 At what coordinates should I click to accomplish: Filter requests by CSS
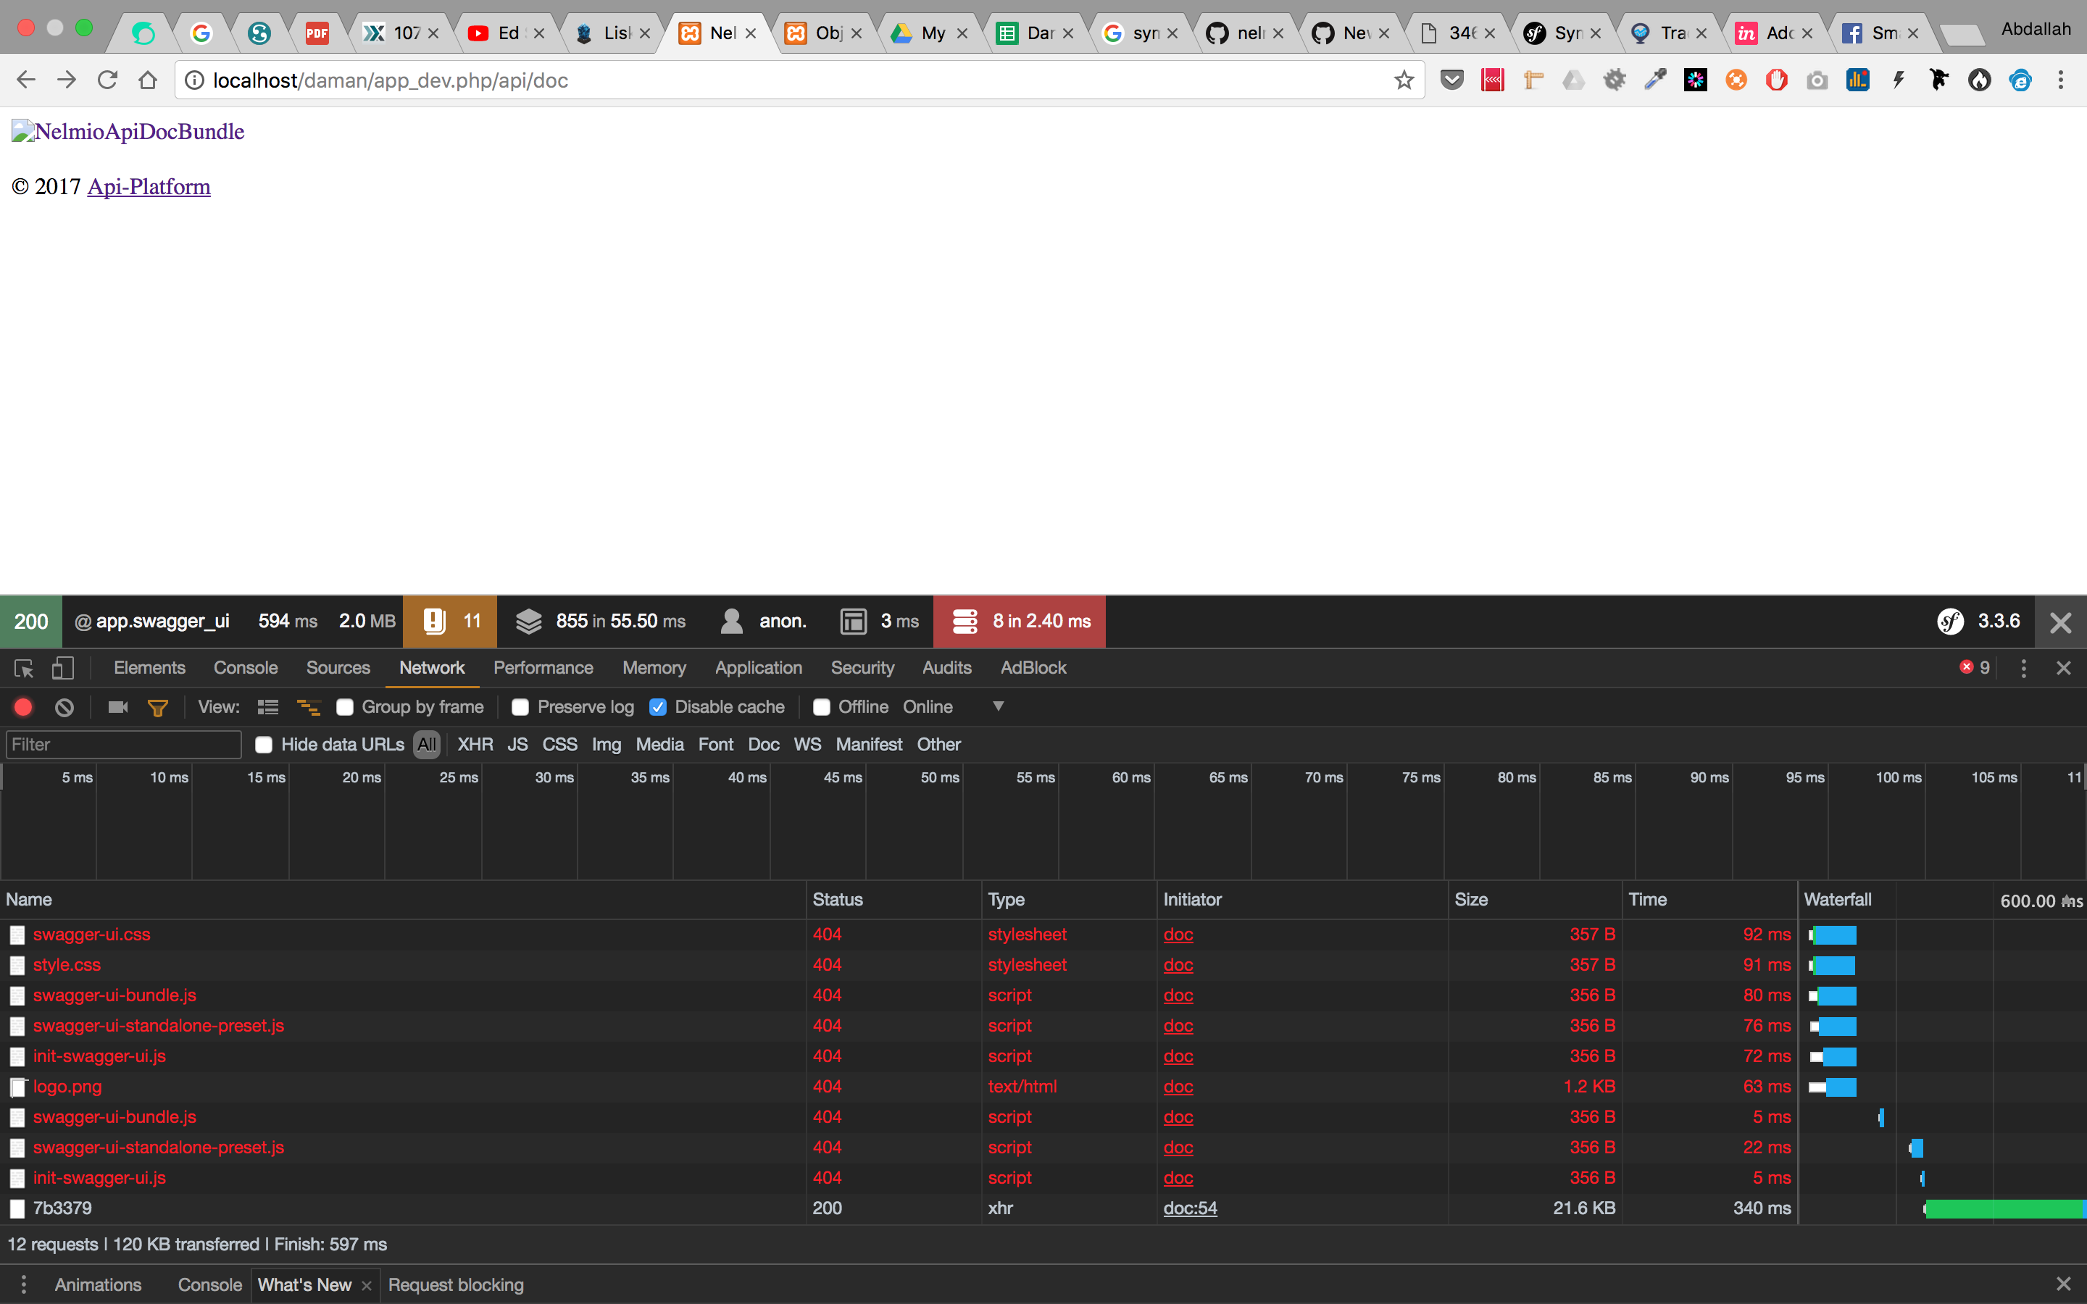tap(559, 744)
